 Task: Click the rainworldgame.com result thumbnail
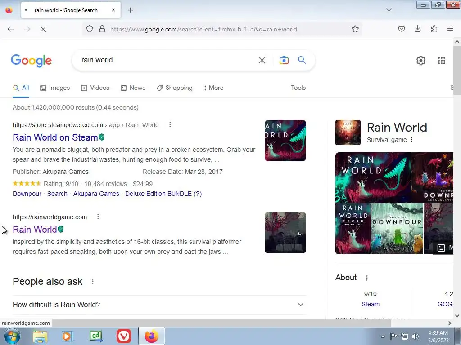(x=285, y=233)
